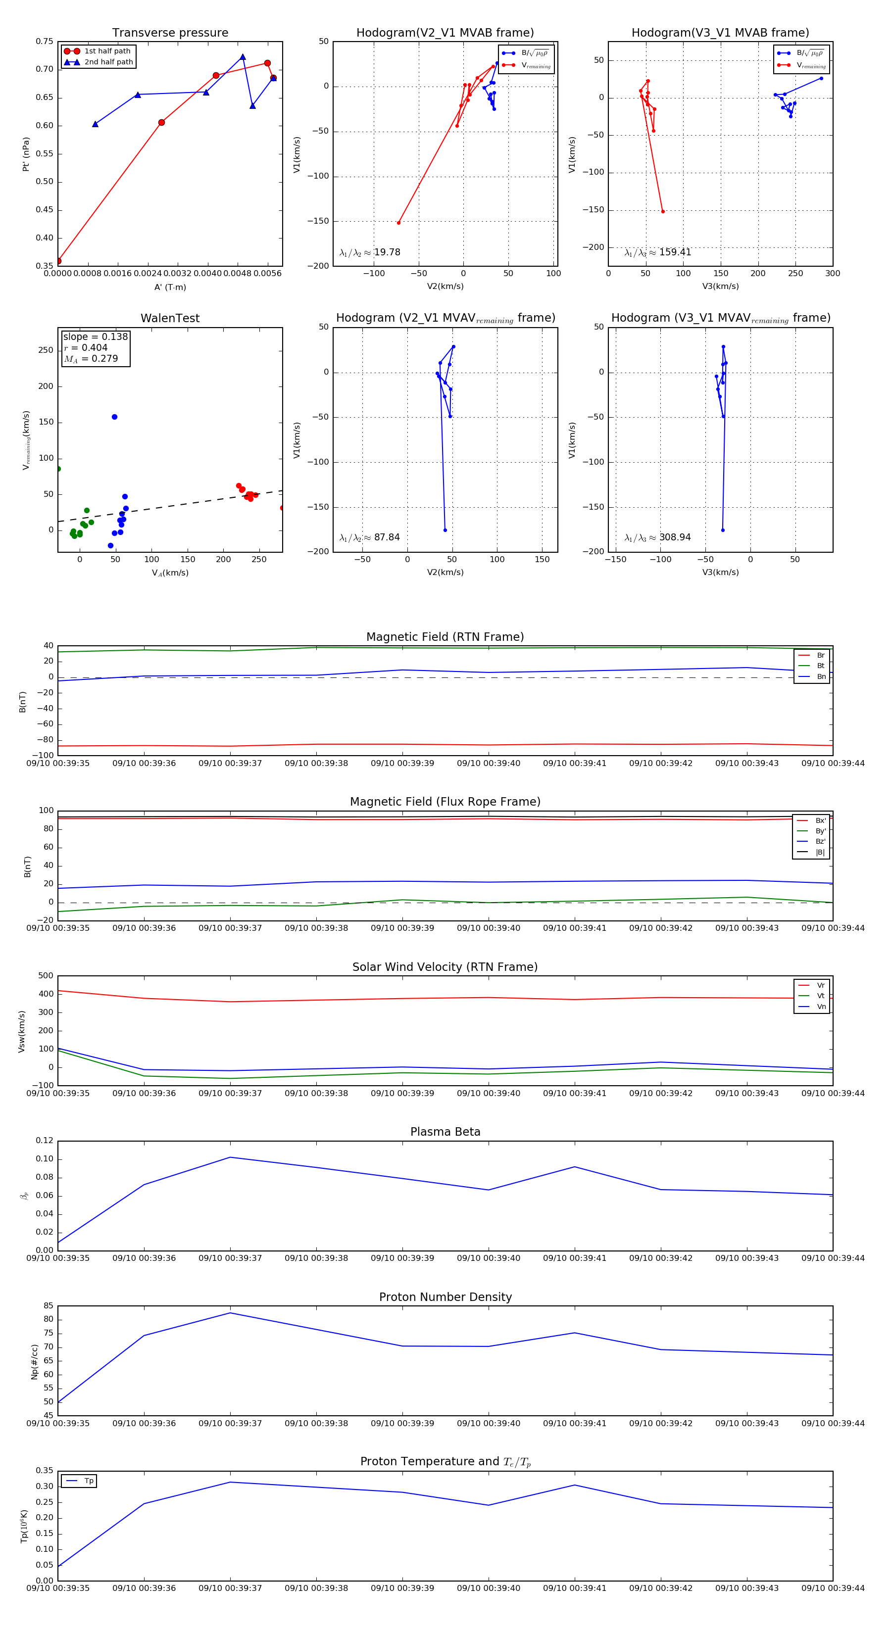Select the By' legend entry
This screenshot has height=1633, width=891.
coord(811,831)
